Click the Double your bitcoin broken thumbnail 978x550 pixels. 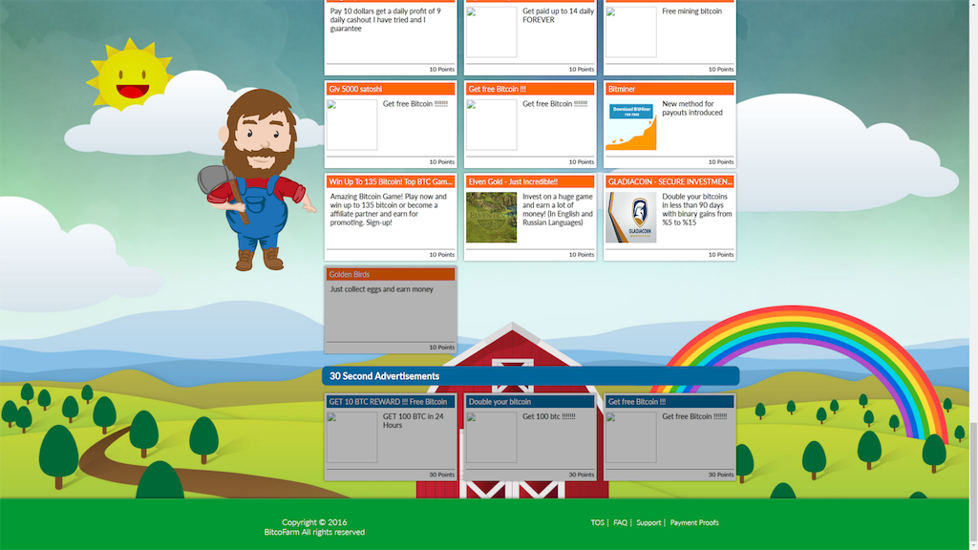pyautogui.click(x=492, y=437)
